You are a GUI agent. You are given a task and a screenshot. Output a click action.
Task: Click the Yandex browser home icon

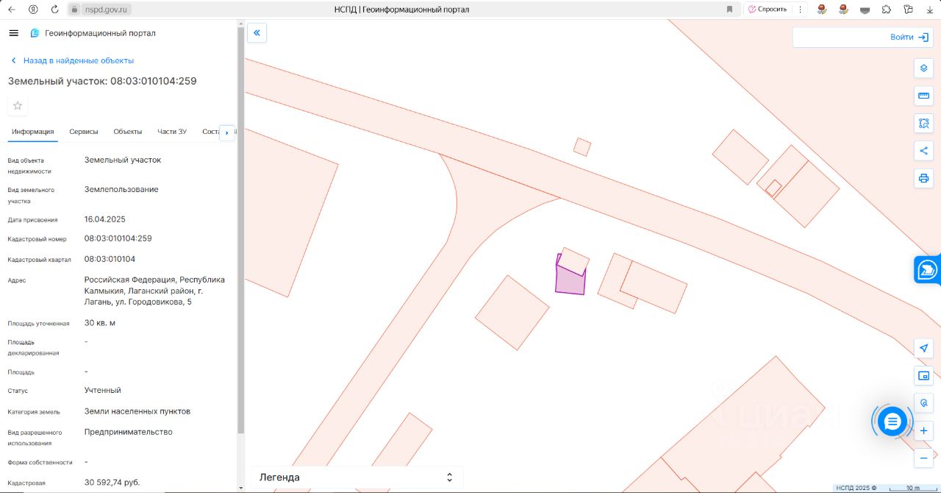(x=33, y=10)
